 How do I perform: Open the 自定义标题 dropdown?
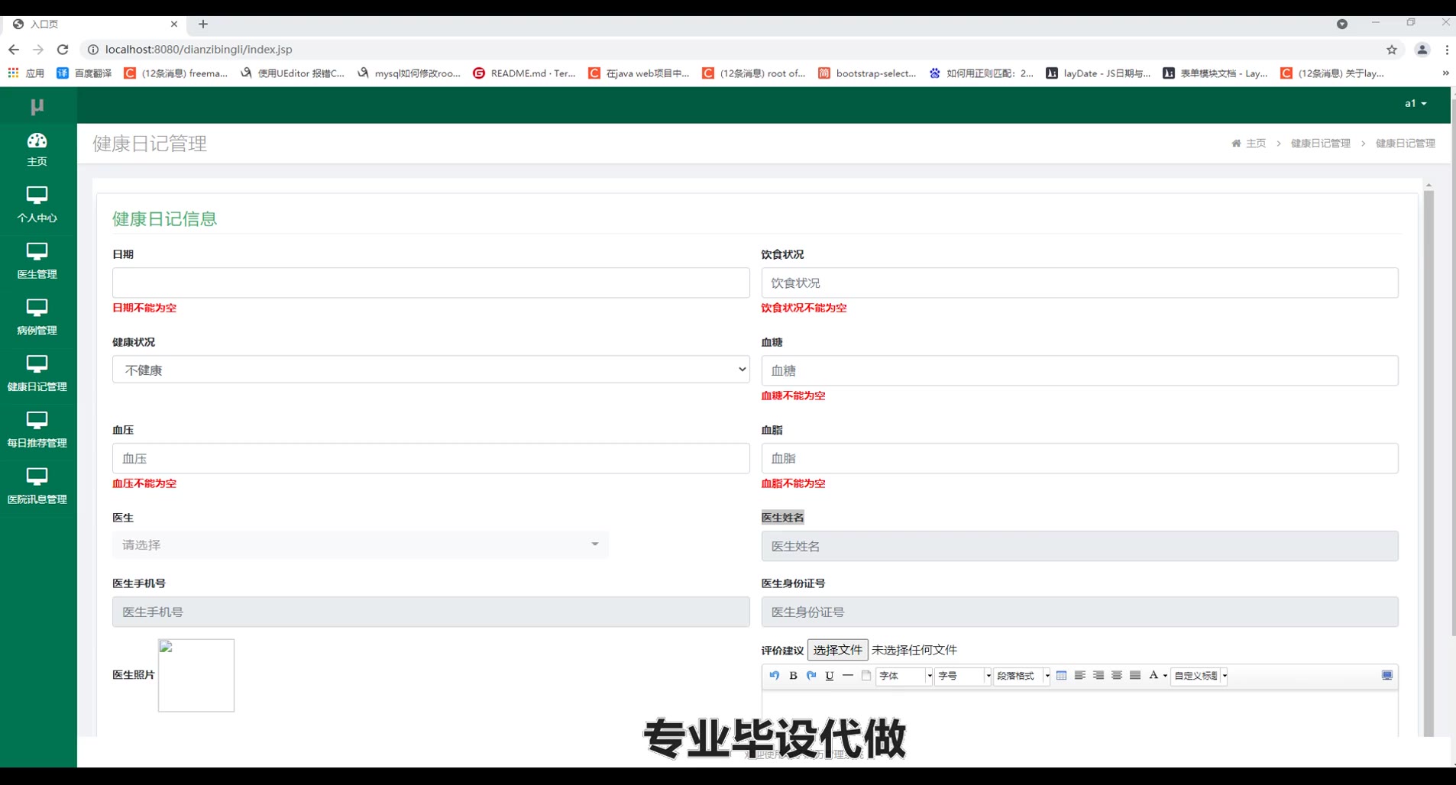1200,676
